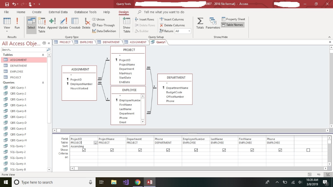The height and width of the screenshot is (187, 333).
Task: Run the query with the Run icon
Action: point(17,23)
